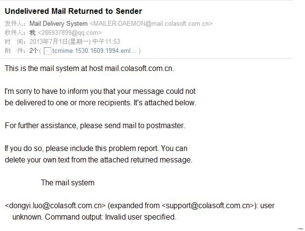Click recipient address 286937899@qq.com
305x231 pixels.
coord(70,33)
